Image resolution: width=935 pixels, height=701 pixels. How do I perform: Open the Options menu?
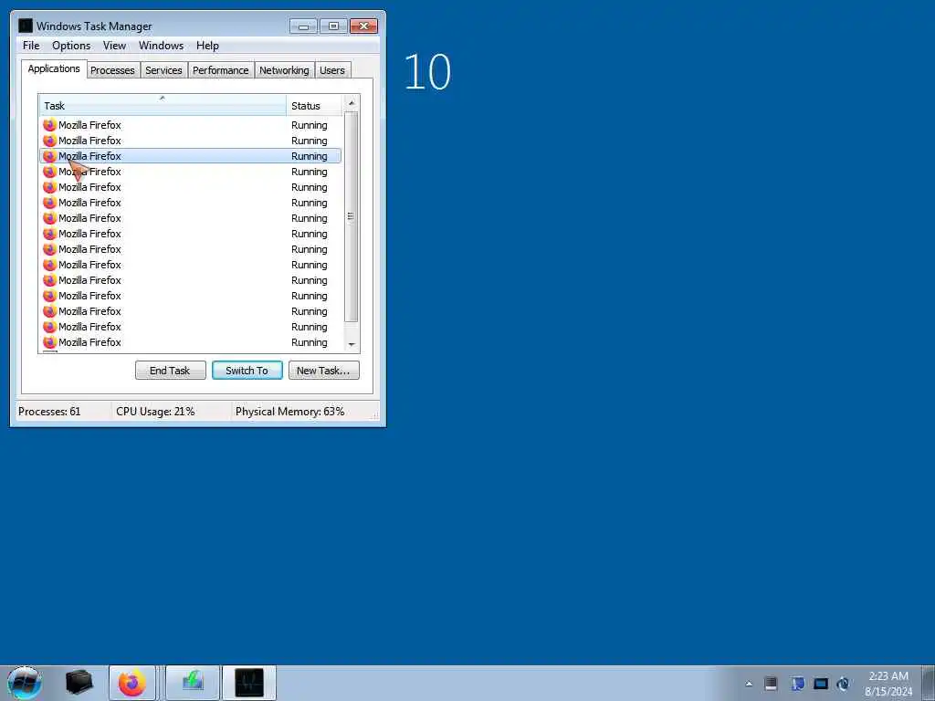[x=71, y=46]
